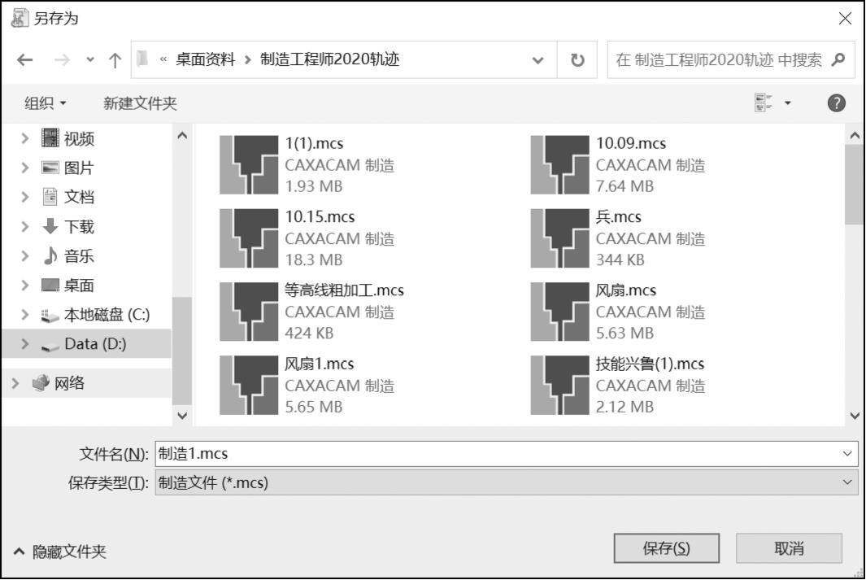The width and height of the screenshot is (866, 580).
Task: Expand the 图片 tree node
Action: click(25, 168)
